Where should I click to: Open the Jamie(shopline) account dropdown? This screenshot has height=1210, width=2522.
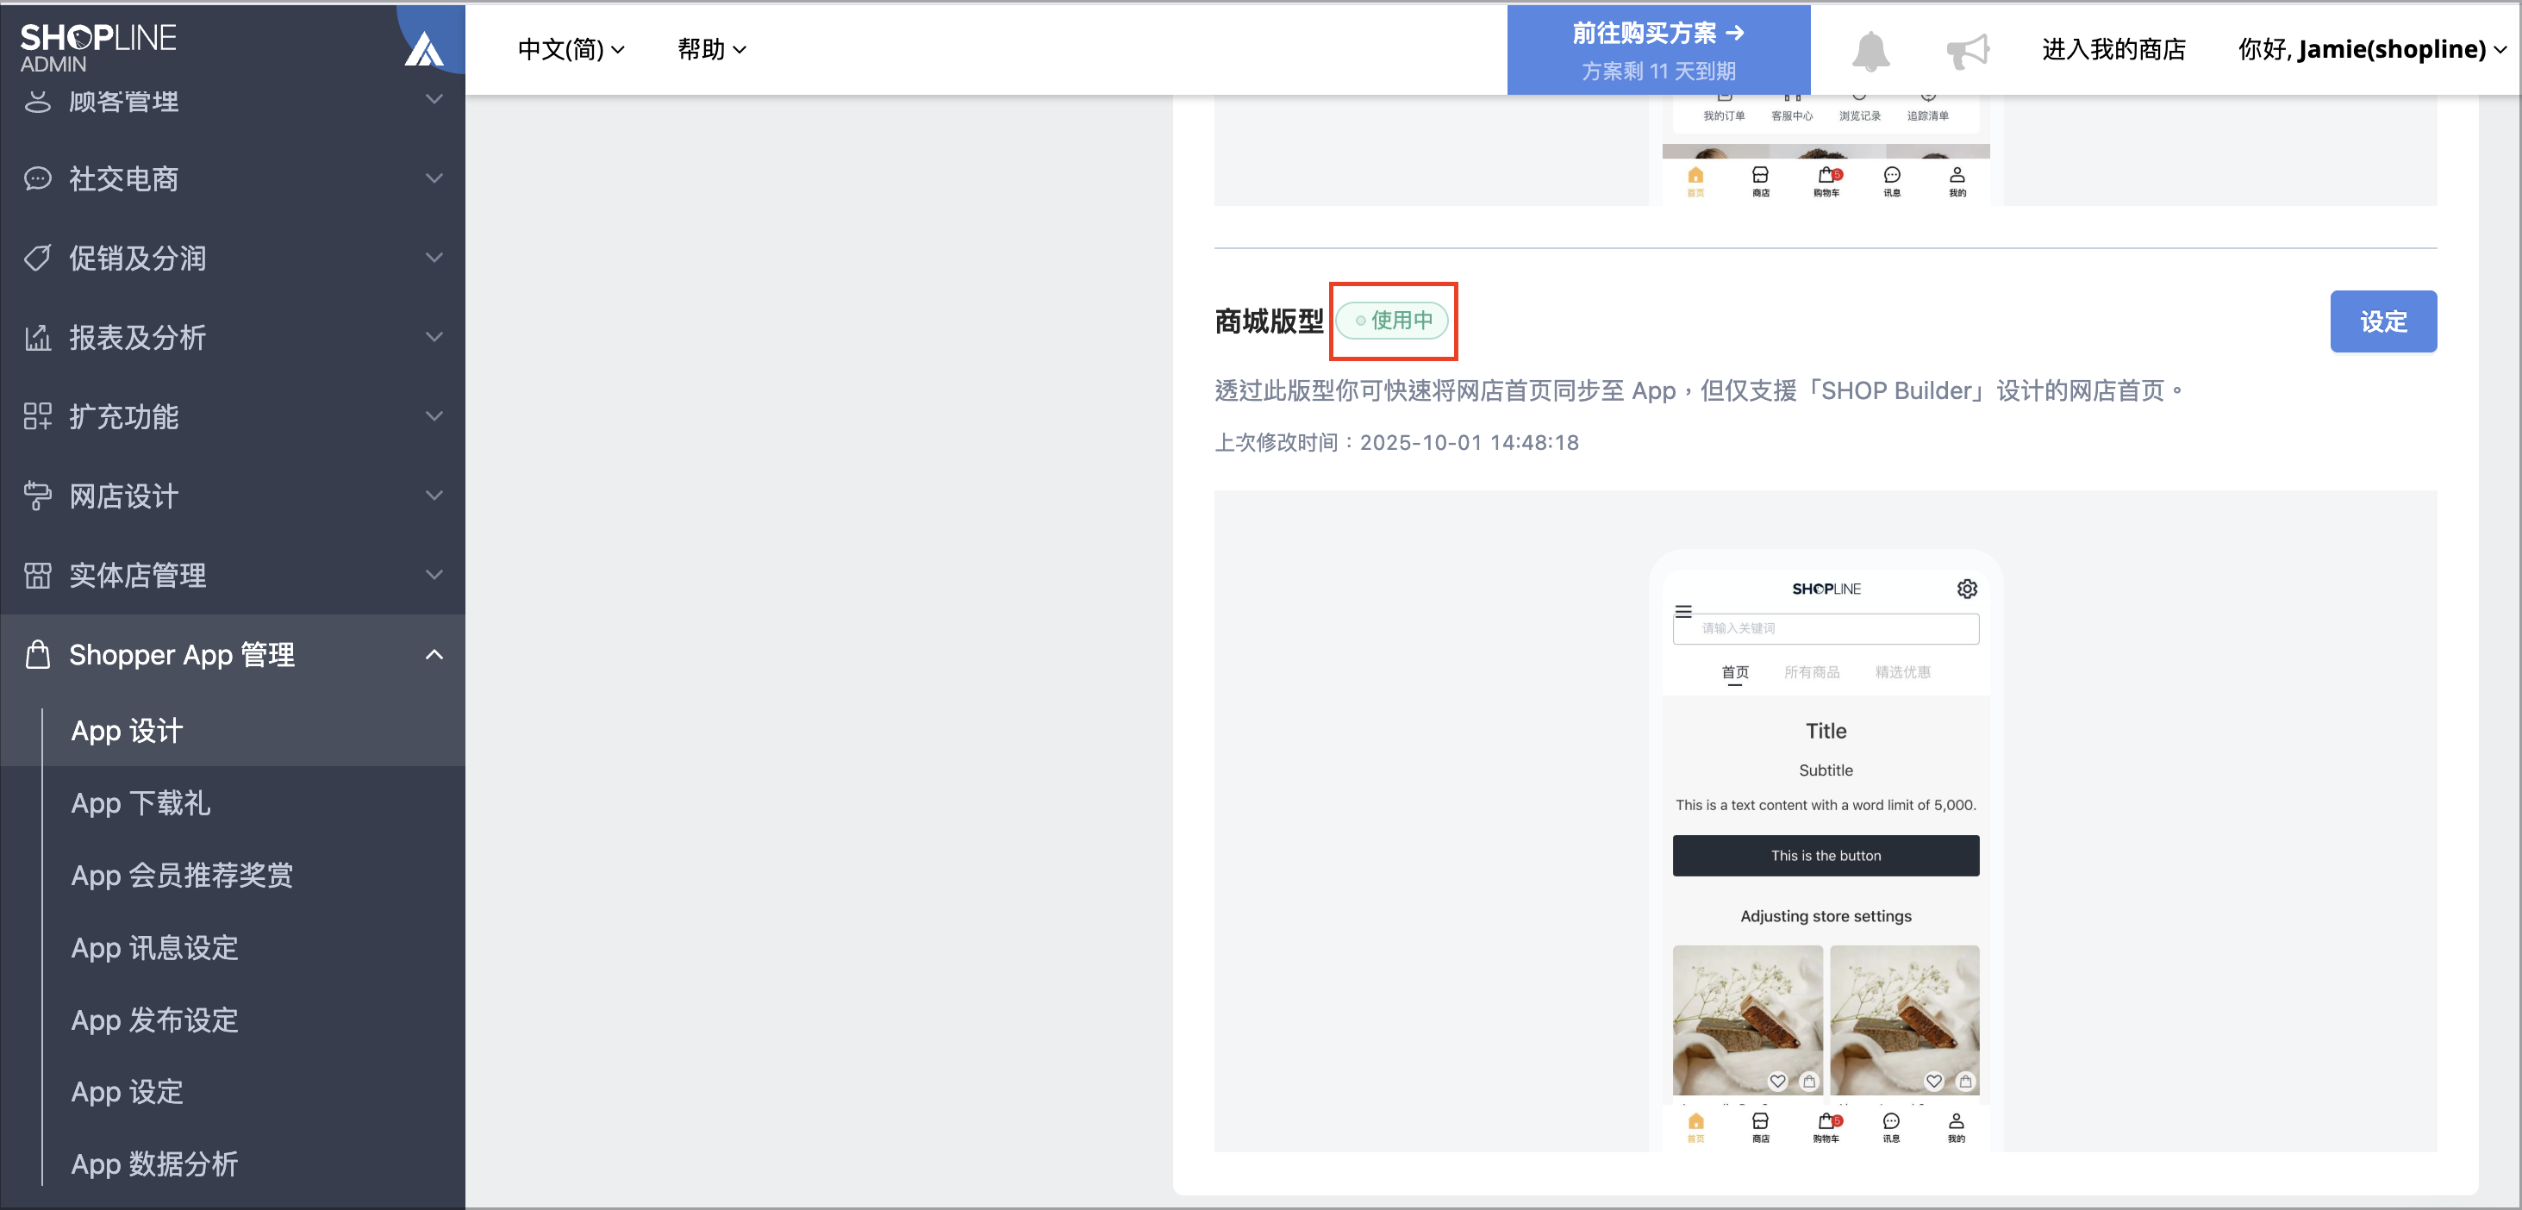[x=2371, y=50]
